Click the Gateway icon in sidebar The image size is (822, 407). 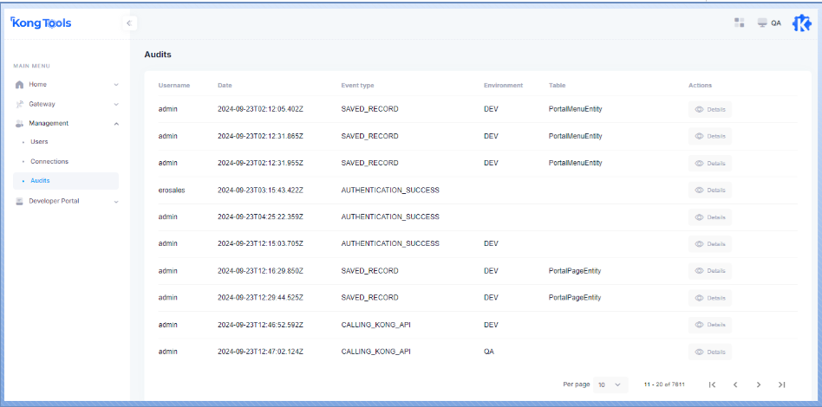[x=20, y=104]
